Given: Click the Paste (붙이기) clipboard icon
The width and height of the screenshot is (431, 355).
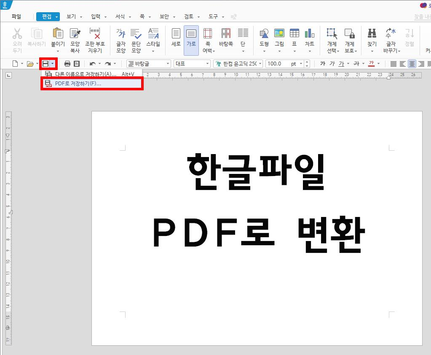Looking at the screenshot, I should point(58,33).
